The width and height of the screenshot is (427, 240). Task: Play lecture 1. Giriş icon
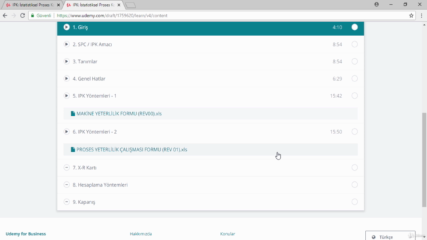67,27
